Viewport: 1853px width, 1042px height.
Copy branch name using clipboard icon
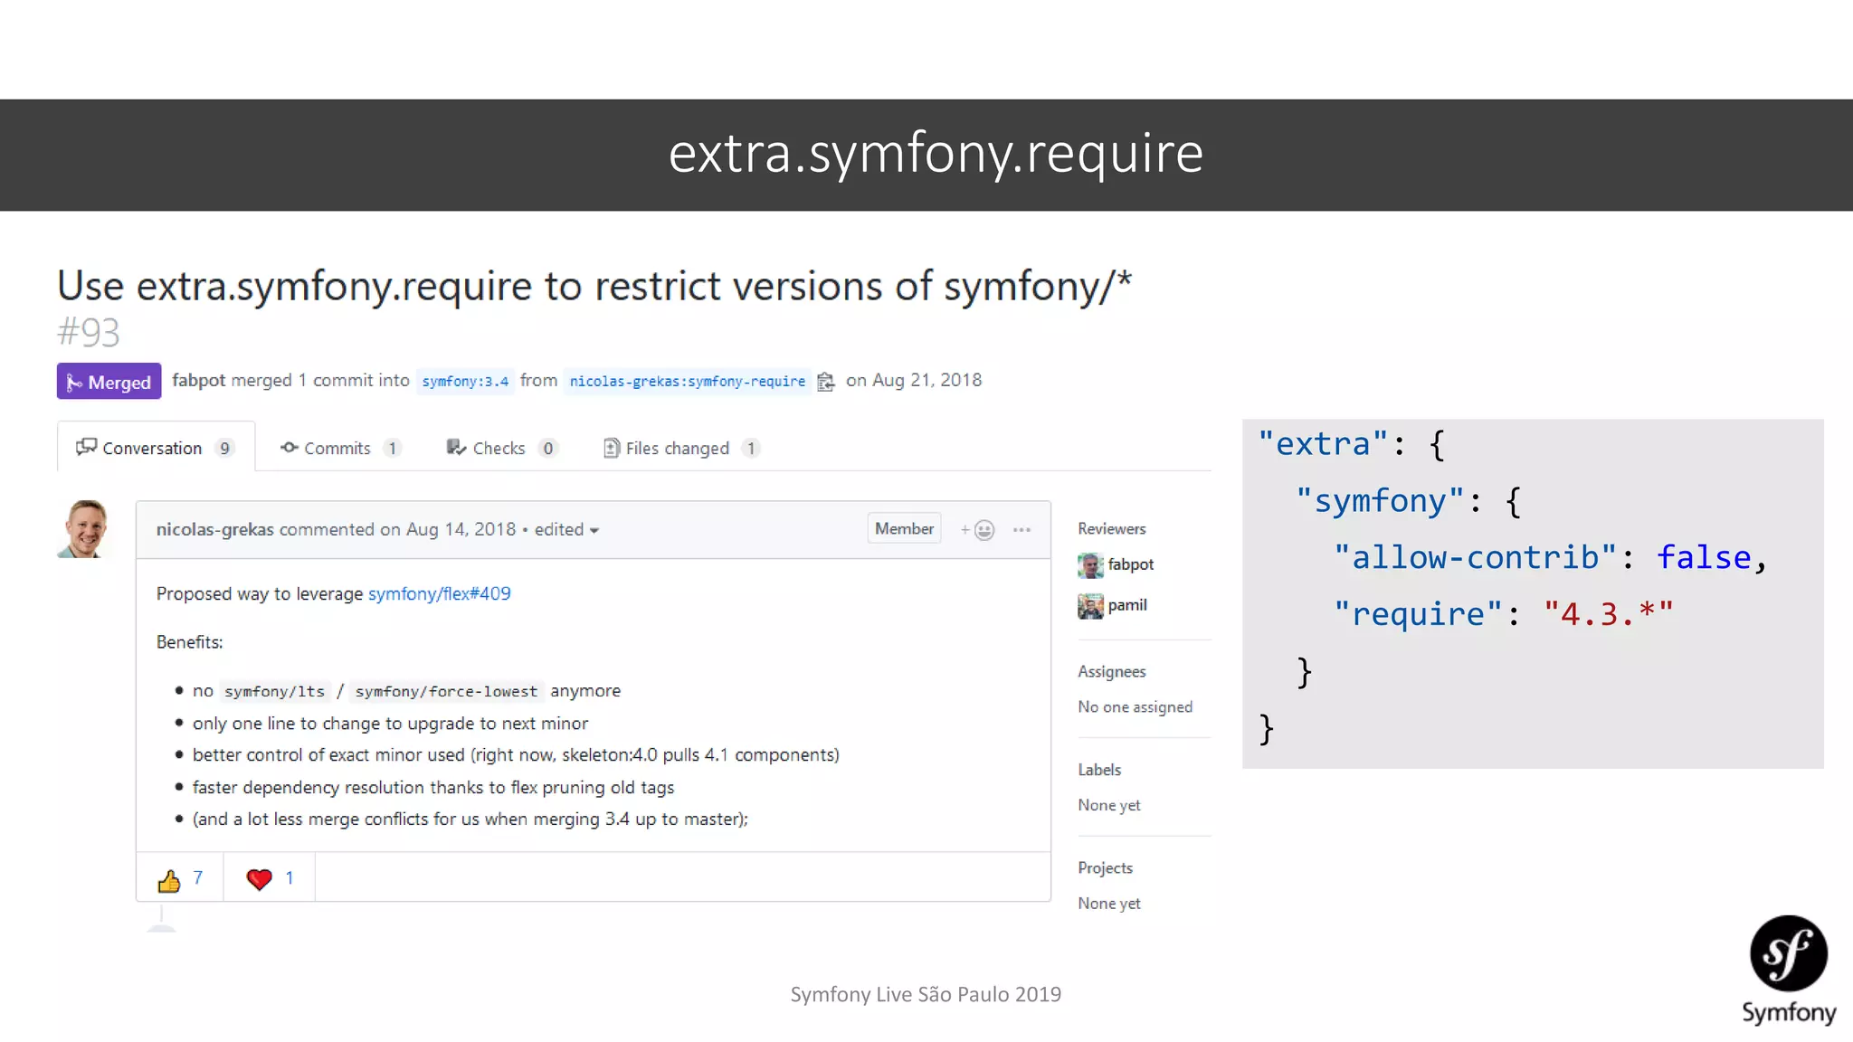[x=825, y=382]
